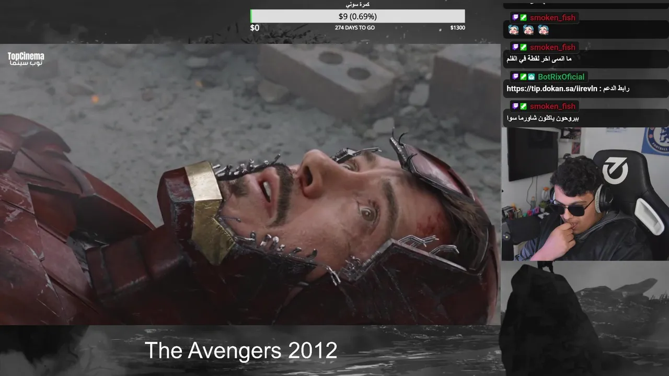Click smoken_fish name above the شاورما message
669x376 pixels.
coord(552,106)
